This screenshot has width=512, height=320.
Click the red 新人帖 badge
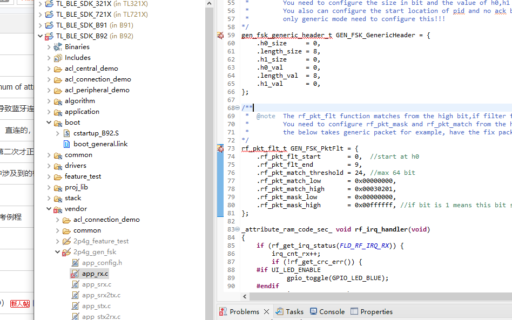tap(20, 304)
